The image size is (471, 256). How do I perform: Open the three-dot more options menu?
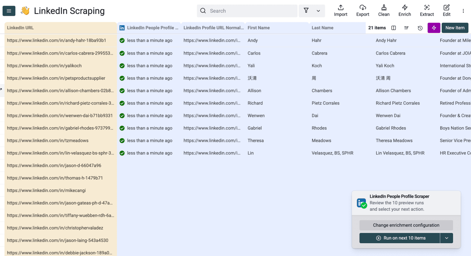tap(463, 11)
